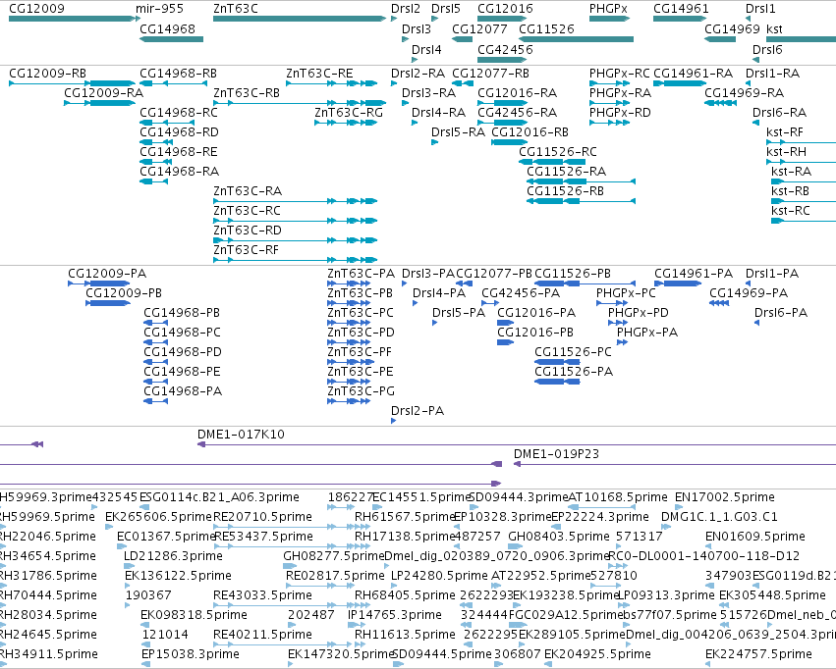Select the CG14969 gene label
Image resolution: width=836 pixels, height=669 pixels.
(x=732, y=28)
